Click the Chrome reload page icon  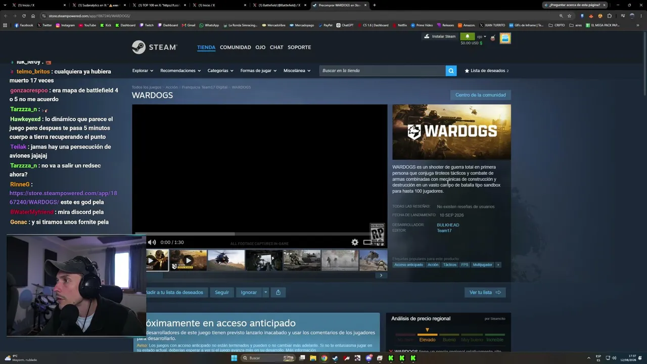[23, 16]
